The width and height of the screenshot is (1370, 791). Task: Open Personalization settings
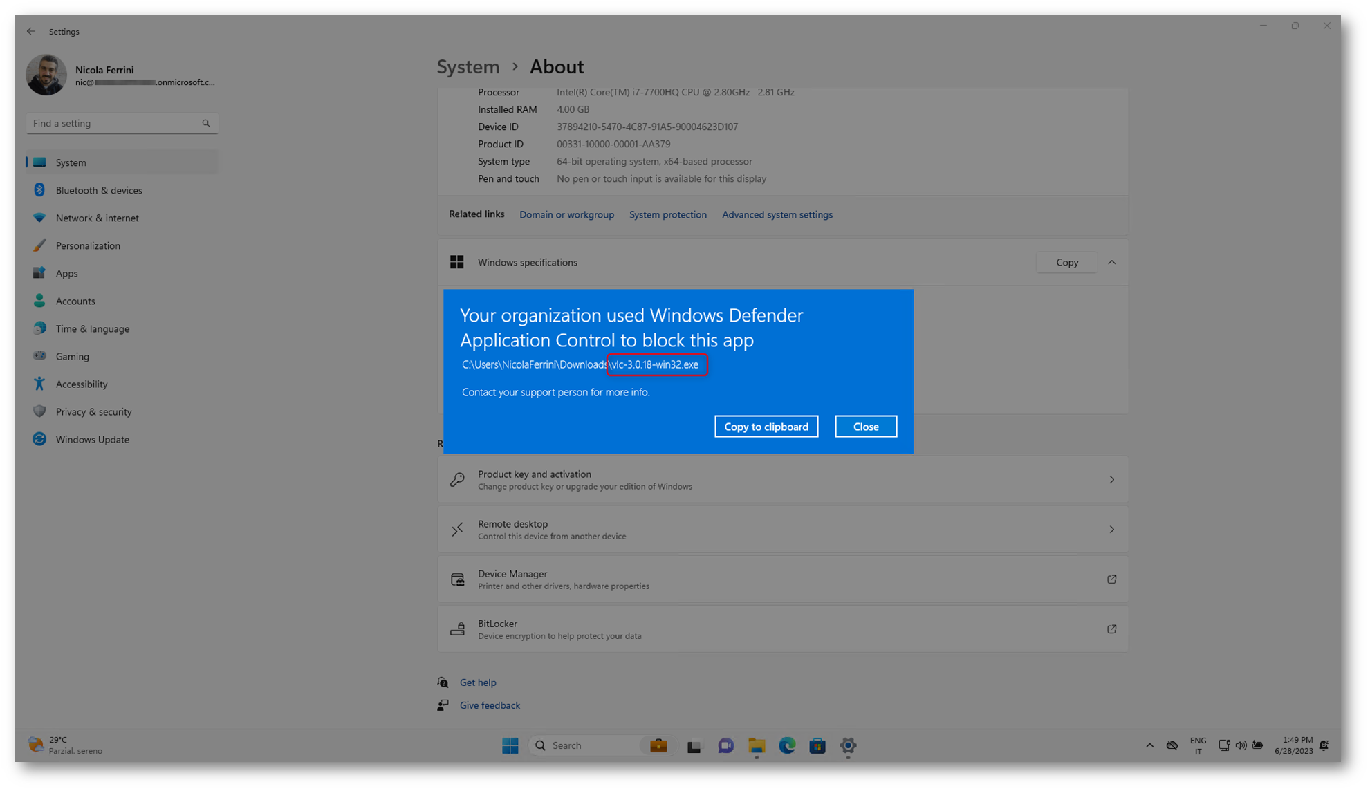122,245
